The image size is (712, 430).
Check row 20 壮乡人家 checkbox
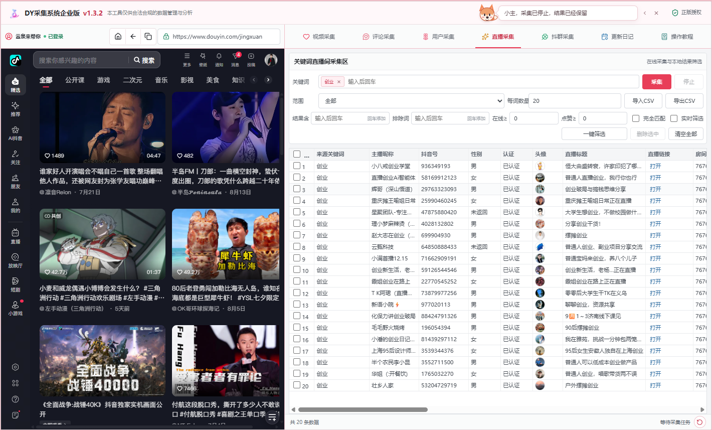[297, 385]
